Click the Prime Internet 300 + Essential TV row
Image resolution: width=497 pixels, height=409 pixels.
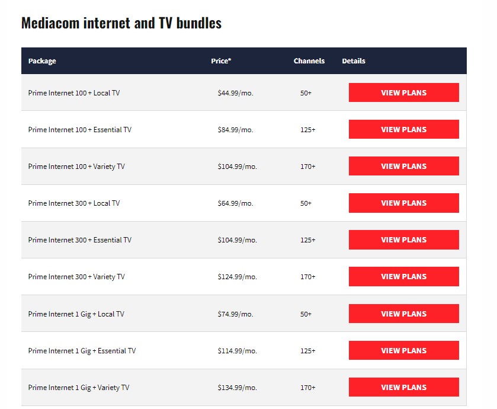coord(178,239)
